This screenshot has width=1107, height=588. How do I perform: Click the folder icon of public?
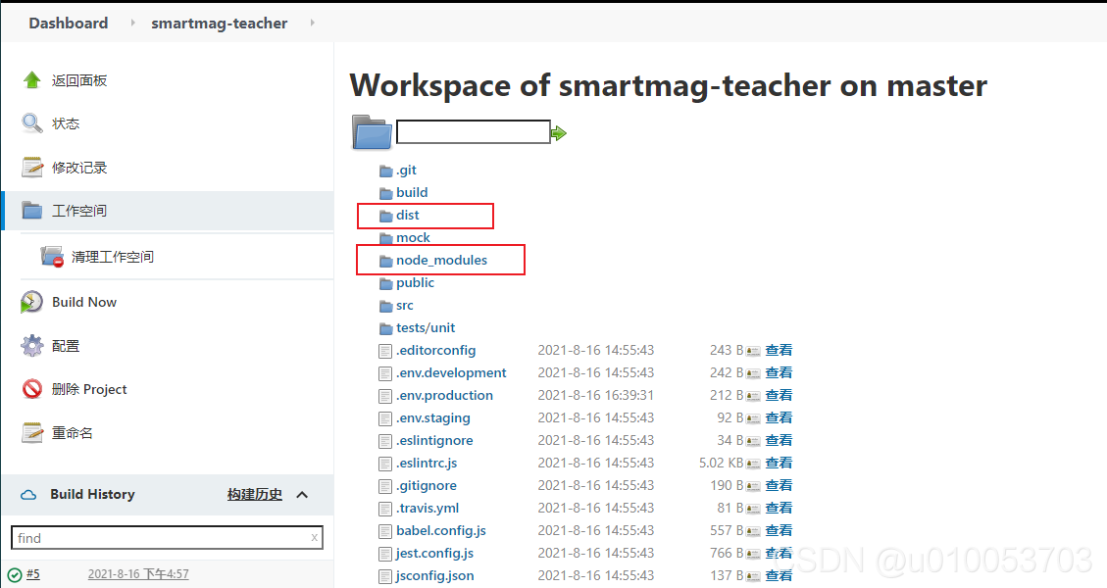tap(385, 284)
